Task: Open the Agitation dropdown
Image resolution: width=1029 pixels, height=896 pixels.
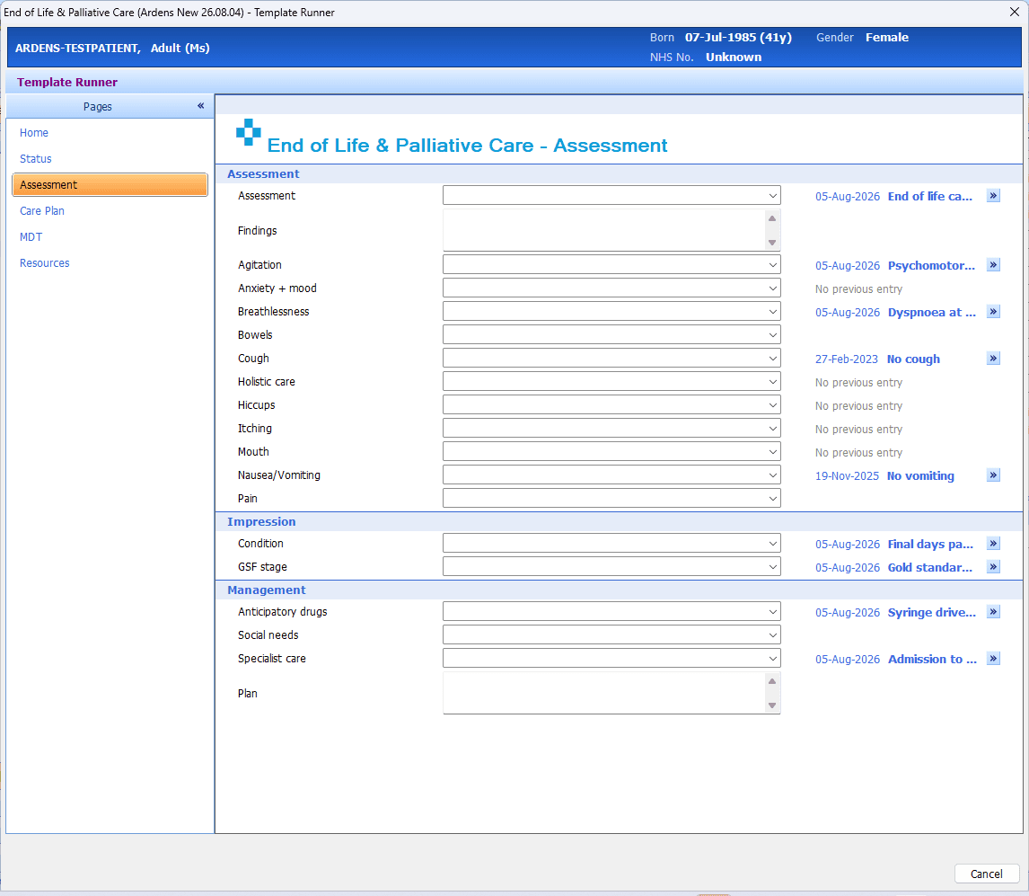Action: click(x=611, y=264)
